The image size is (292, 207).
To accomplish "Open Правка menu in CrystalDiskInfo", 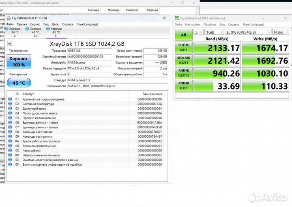I will [x=22, y=24].
